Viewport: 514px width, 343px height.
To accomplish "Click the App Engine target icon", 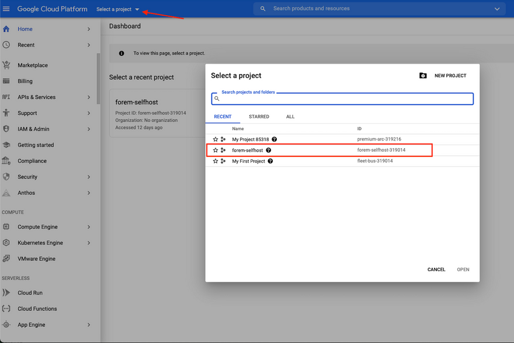I will [6, 325].
